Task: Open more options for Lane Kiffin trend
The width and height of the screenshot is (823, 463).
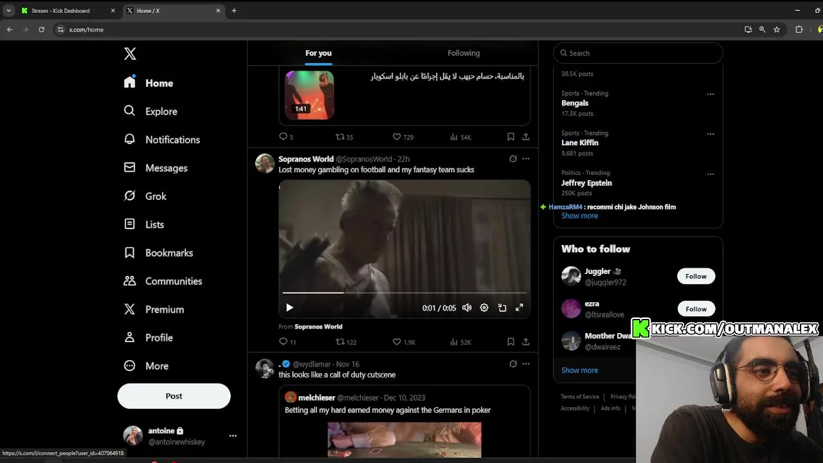Action: tap(710, 134)
